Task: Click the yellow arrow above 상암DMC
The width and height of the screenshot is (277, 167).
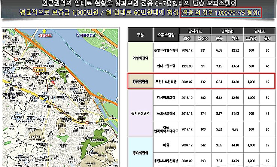Action: [x=44, y=31]
